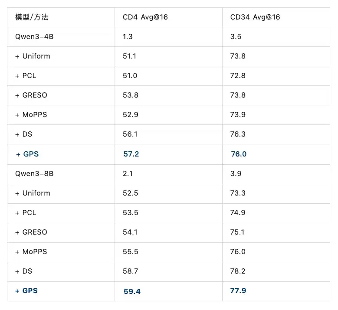338x310 pixels.
Task: Click the 模型/方法 column header
Action: point(32,17)
